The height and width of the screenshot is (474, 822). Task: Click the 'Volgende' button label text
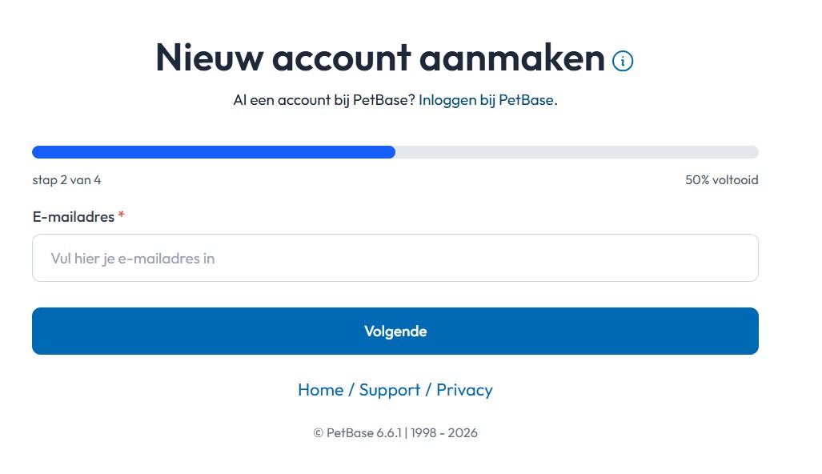(x=395, y=331)
